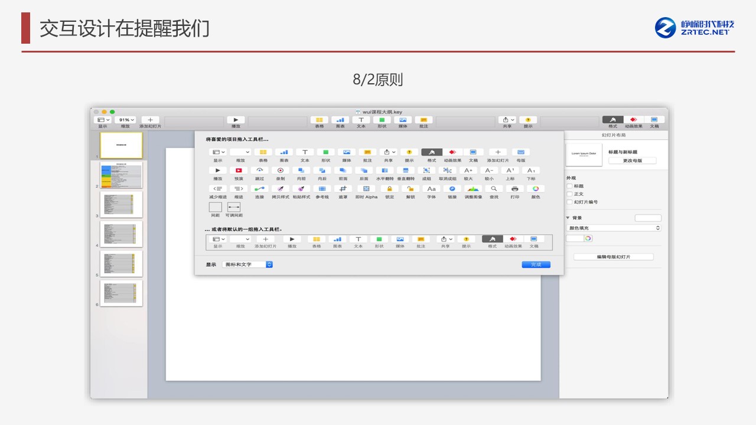
Task: Check the 幻灯片编号 checkbox
Action: pyautogui.click(x=569, y=202)
